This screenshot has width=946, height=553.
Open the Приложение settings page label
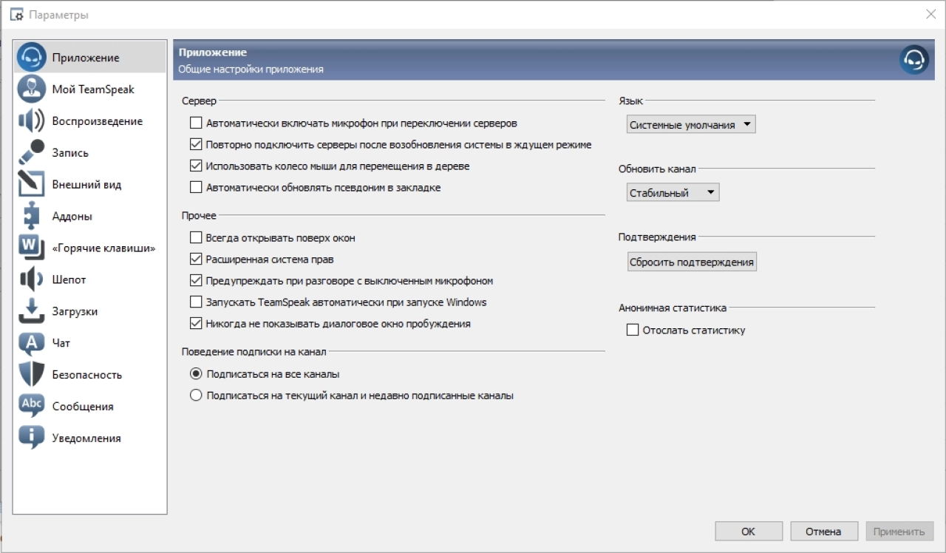86,58
